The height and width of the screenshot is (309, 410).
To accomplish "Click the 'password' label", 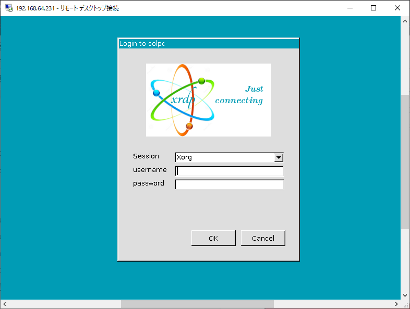I will (x=149, y=183).
